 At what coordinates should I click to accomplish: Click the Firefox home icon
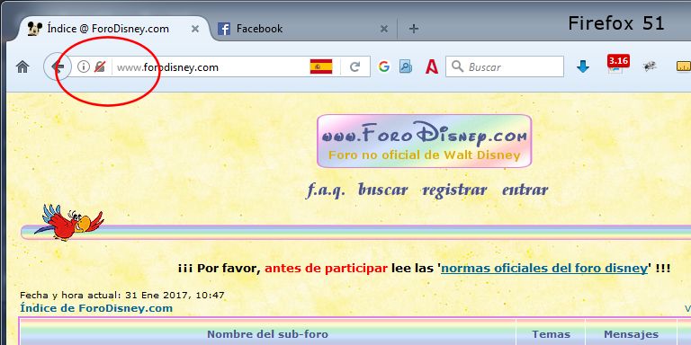[22, 66]
